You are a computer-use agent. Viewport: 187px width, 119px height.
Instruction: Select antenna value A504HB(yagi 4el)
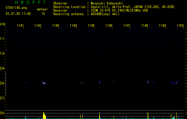click(x=105, y=14)
